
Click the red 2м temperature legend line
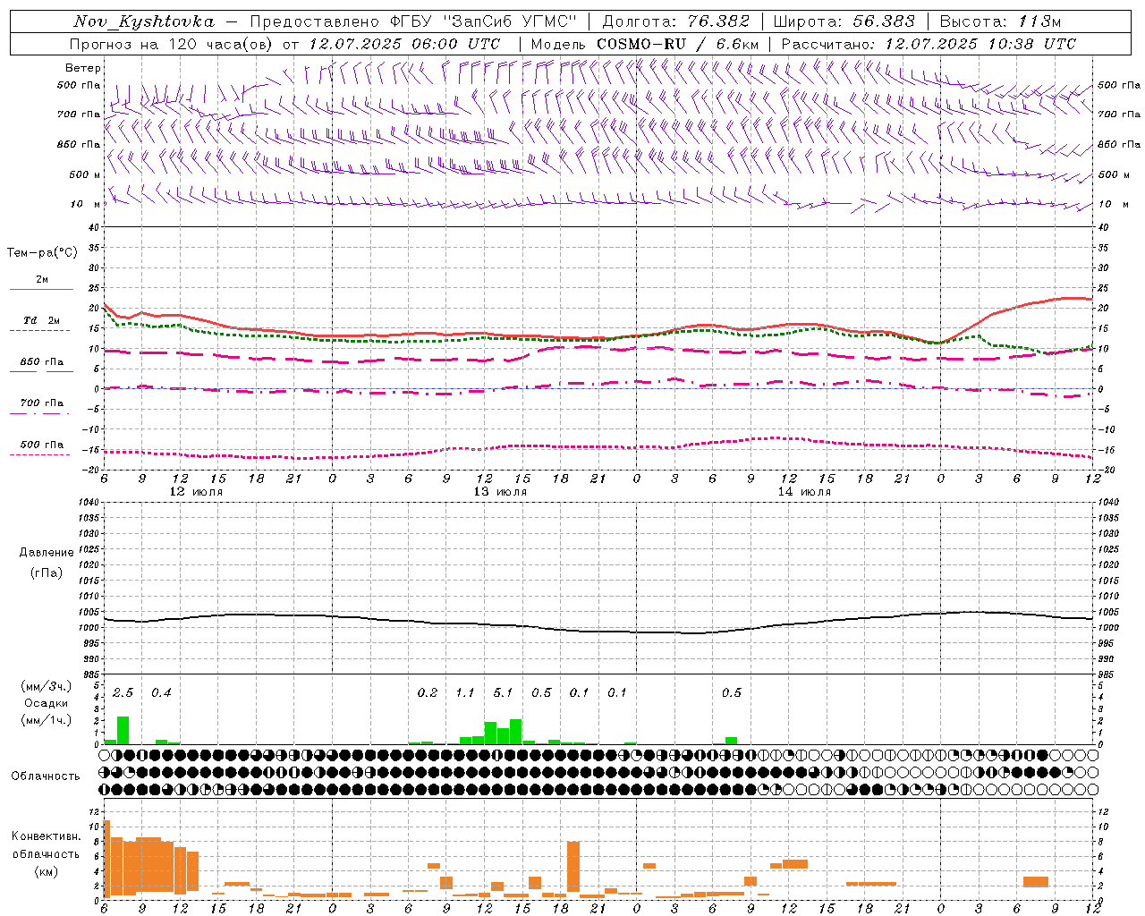pyautogui.click(x=41, y=290)
